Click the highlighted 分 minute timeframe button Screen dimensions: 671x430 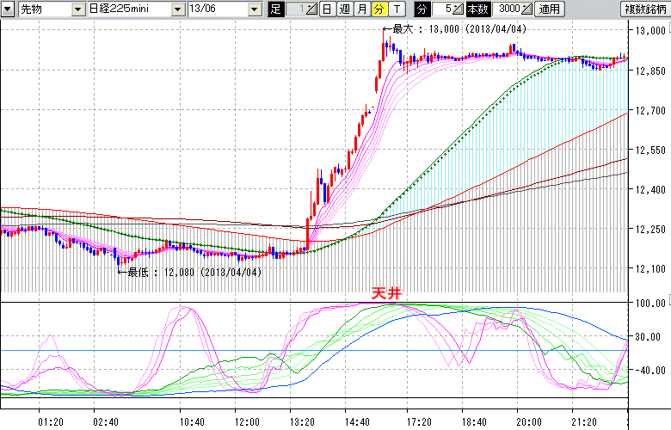click(379, 9)
